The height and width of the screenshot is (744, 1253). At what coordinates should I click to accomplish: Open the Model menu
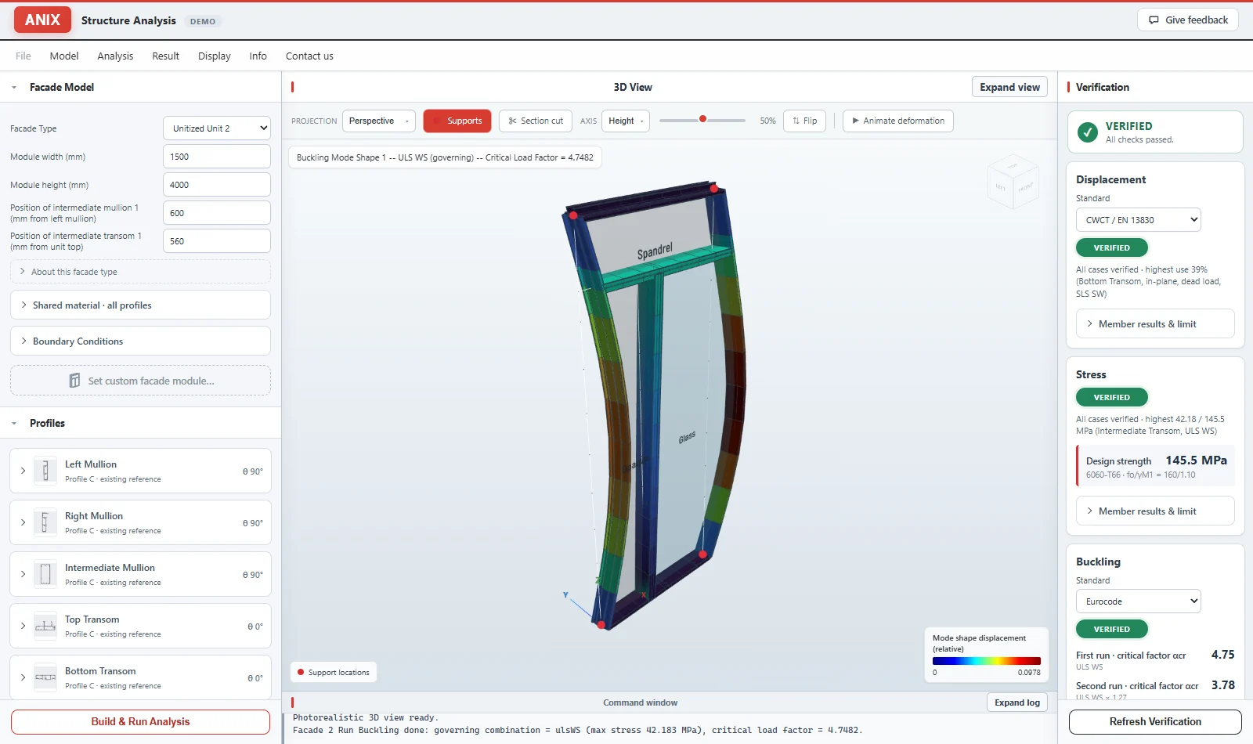(64, 56)
